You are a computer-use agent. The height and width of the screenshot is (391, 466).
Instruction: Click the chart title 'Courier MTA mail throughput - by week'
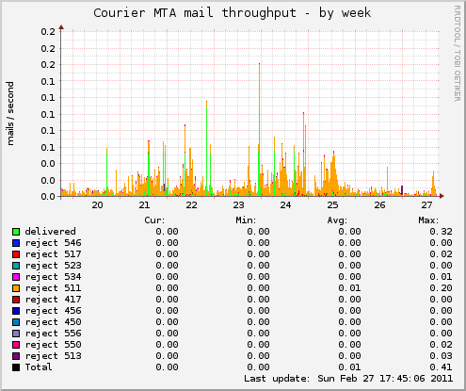[x=233, y=13]
